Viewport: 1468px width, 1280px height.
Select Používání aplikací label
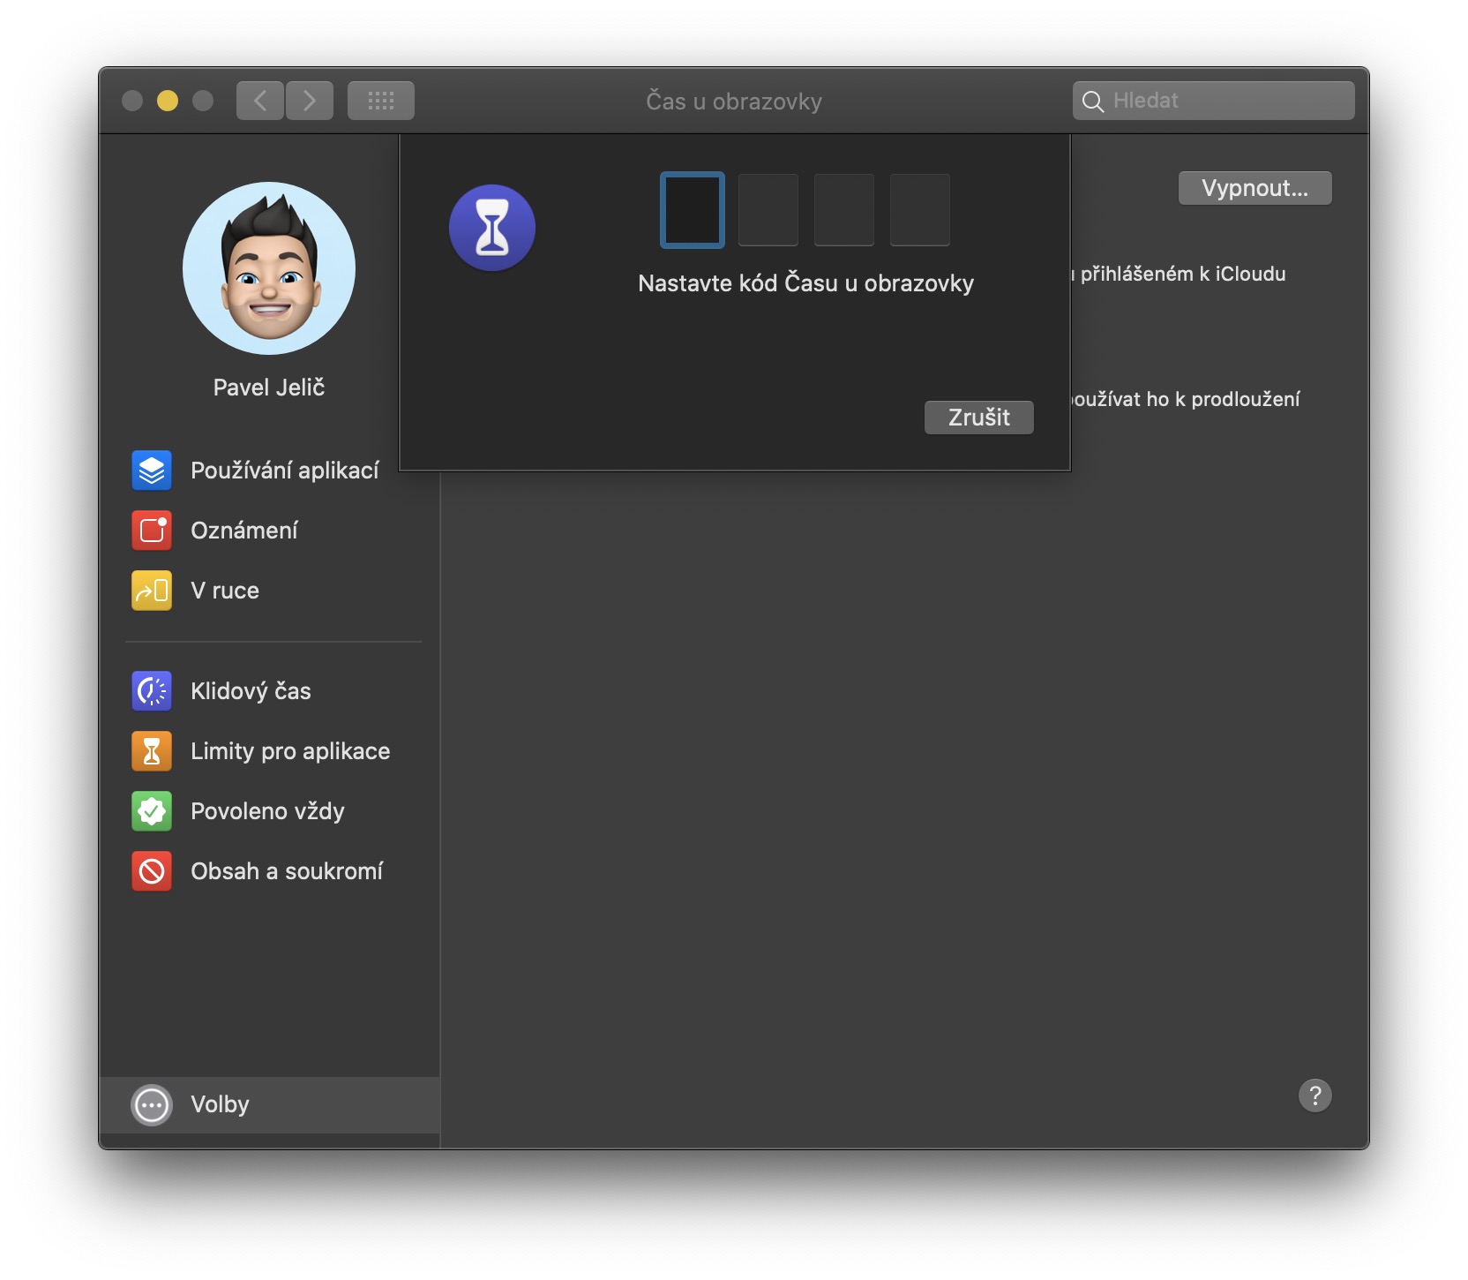click(285, 471)
